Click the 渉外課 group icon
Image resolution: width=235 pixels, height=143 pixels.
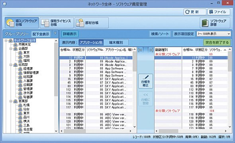(20, 93)
